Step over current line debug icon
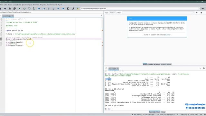Image resolution: width=206 pixels, height=116 pixels. point(44,9)
